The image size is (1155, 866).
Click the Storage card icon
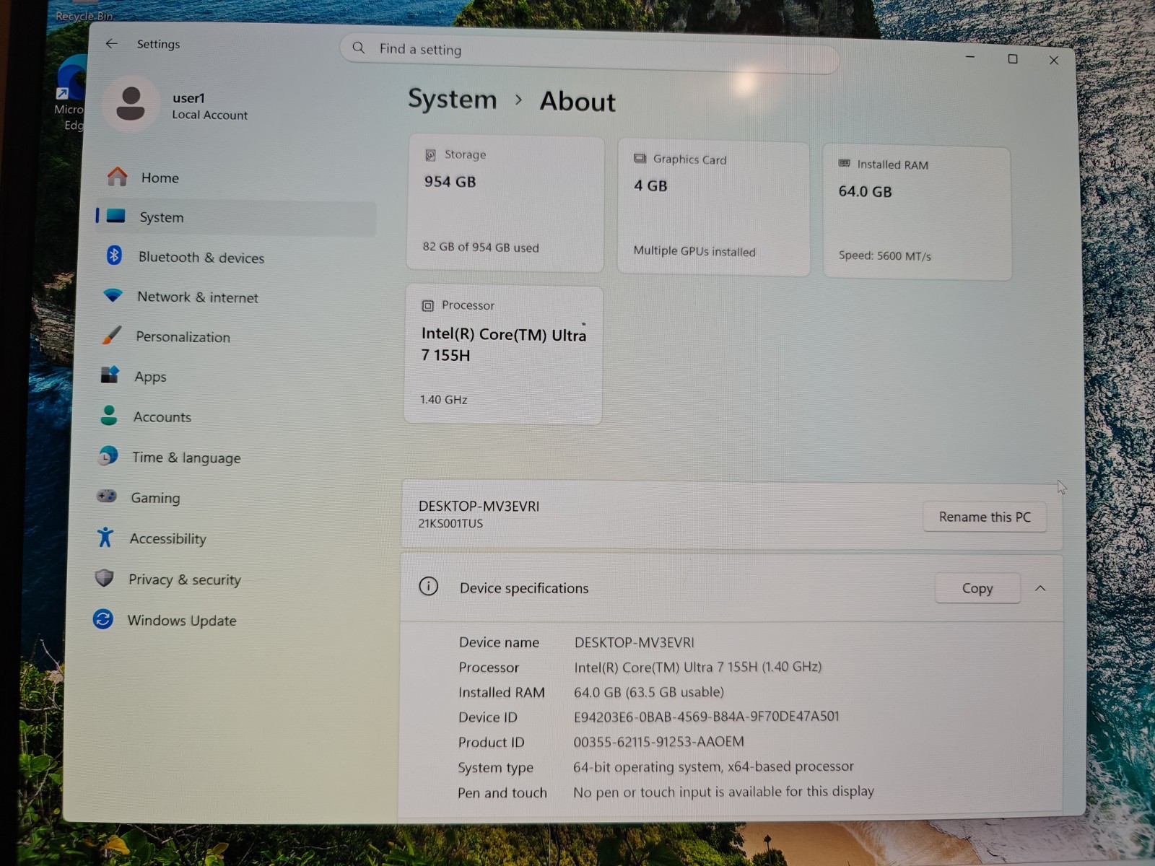430,154
